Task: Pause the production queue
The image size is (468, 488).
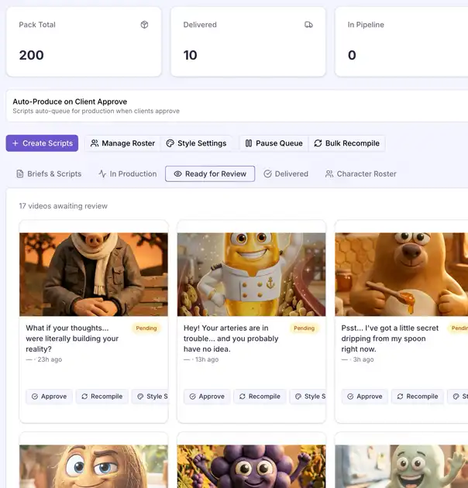Action: coord(274,143)
